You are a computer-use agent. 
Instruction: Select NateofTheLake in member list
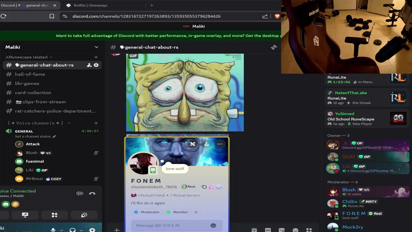pos(367,98)
